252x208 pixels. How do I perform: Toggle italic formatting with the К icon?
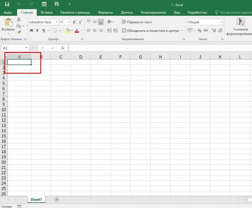[x=37, y=30]
